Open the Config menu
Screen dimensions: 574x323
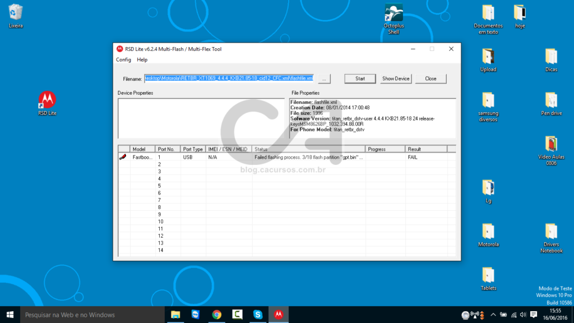123,59
